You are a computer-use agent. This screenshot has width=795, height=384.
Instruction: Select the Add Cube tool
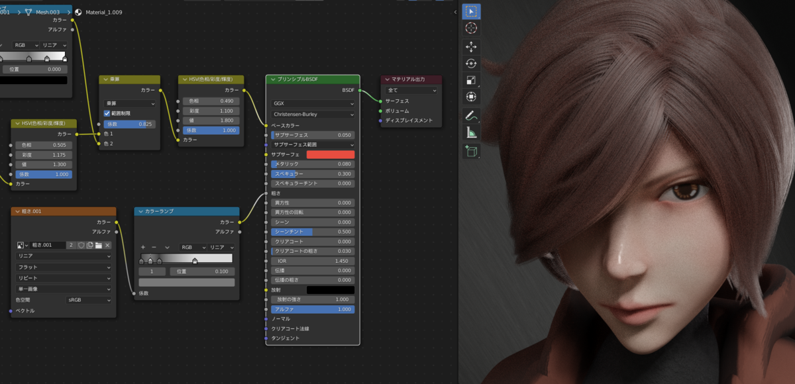[471, 152]
